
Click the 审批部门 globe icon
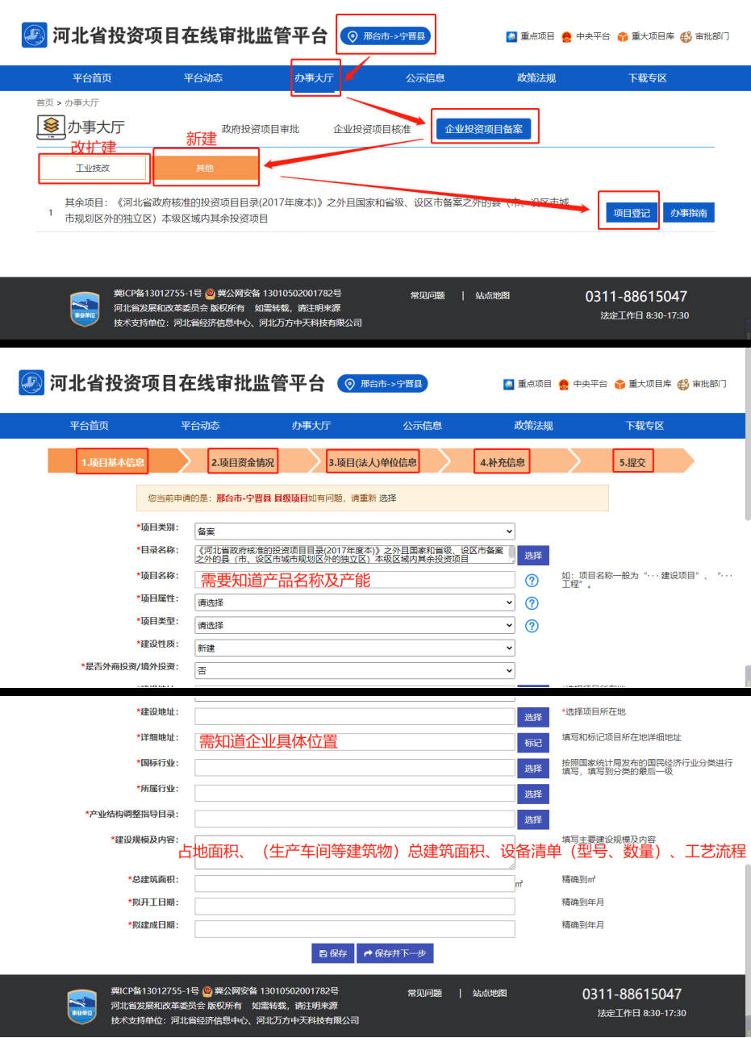click(685, 36)
